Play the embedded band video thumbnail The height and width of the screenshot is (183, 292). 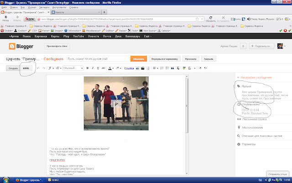pos(116,103)
